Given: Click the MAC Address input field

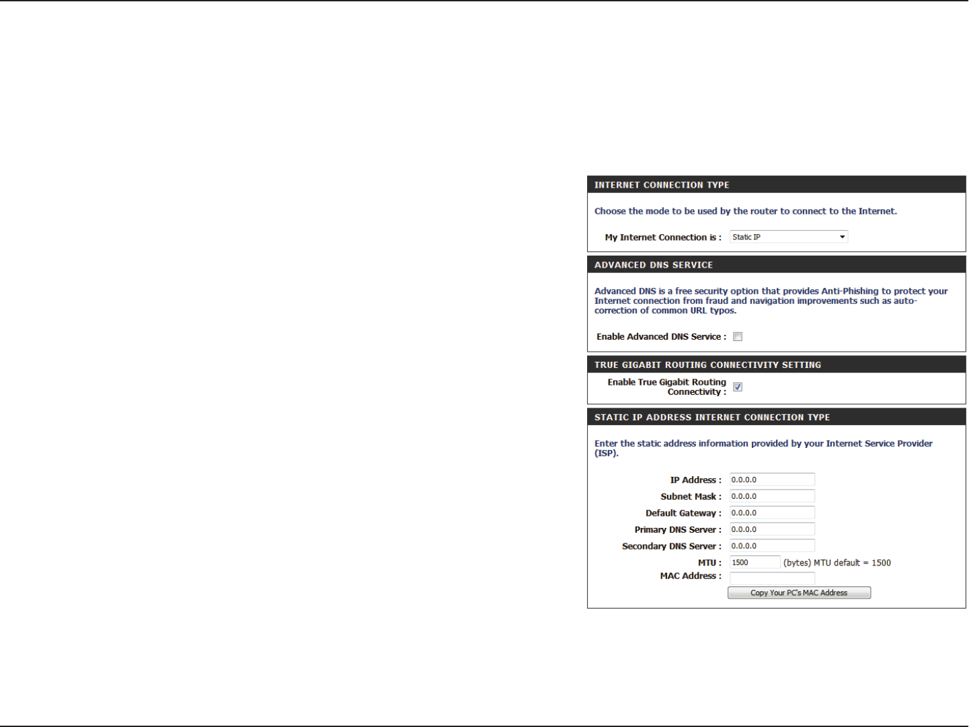Looking at the screenshot, I should point(772,578).
